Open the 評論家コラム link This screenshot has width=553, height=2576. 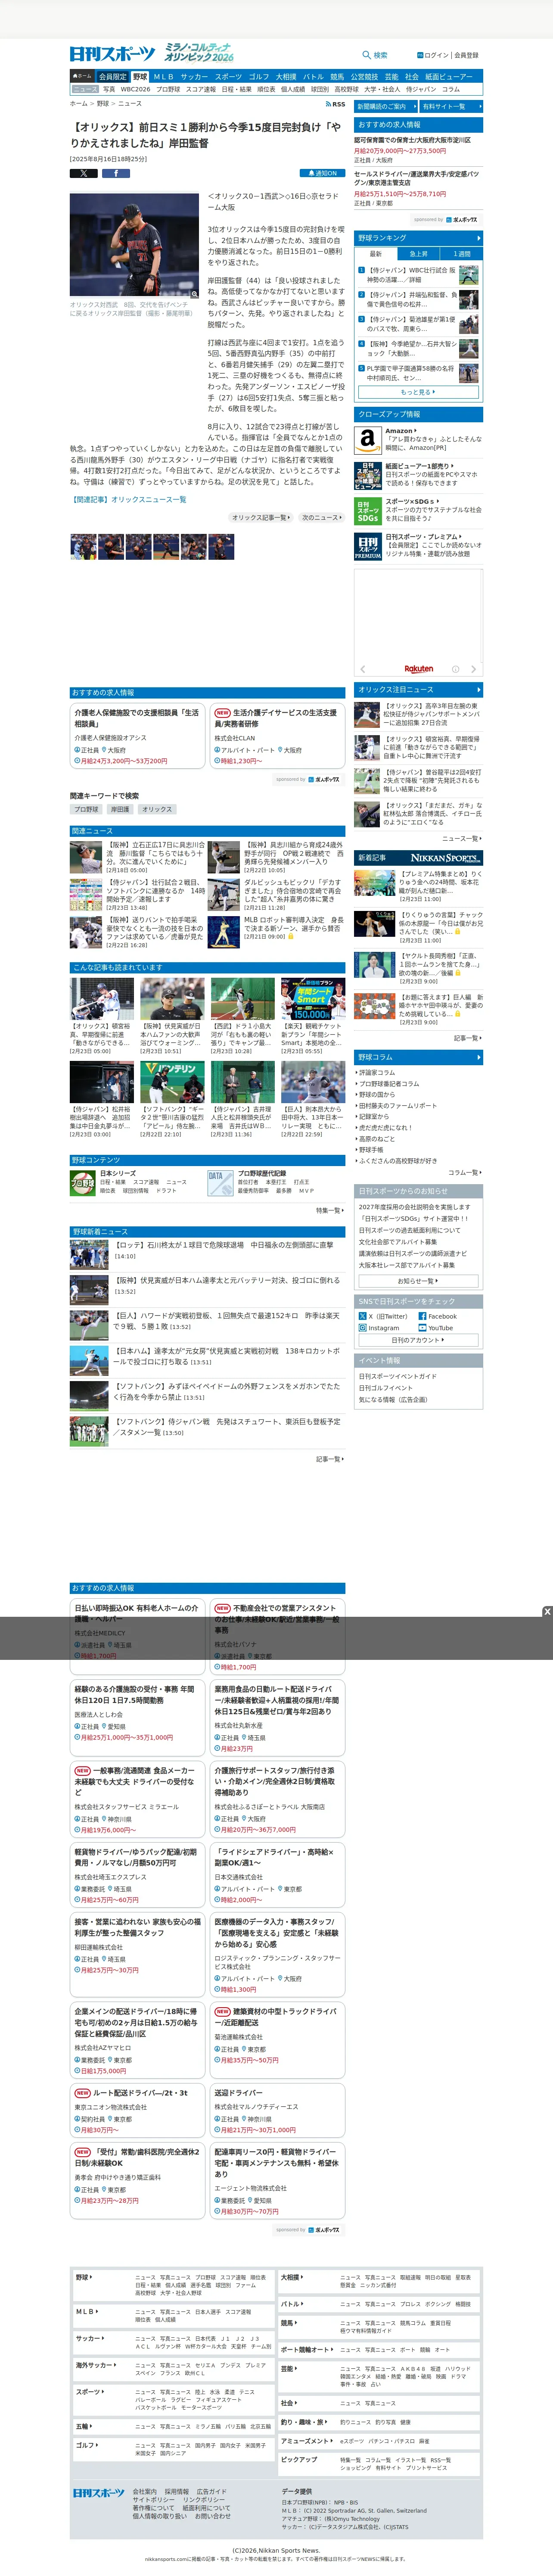tap(377, 1072)
